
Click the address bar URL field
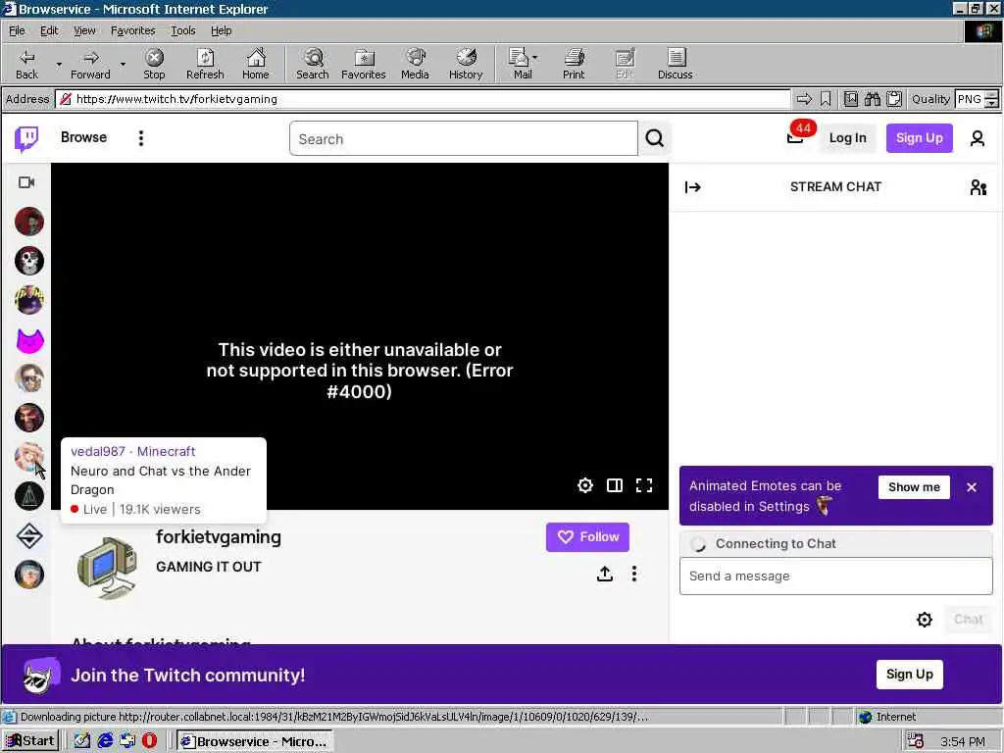pyautogui.click(x=423, y=99)
